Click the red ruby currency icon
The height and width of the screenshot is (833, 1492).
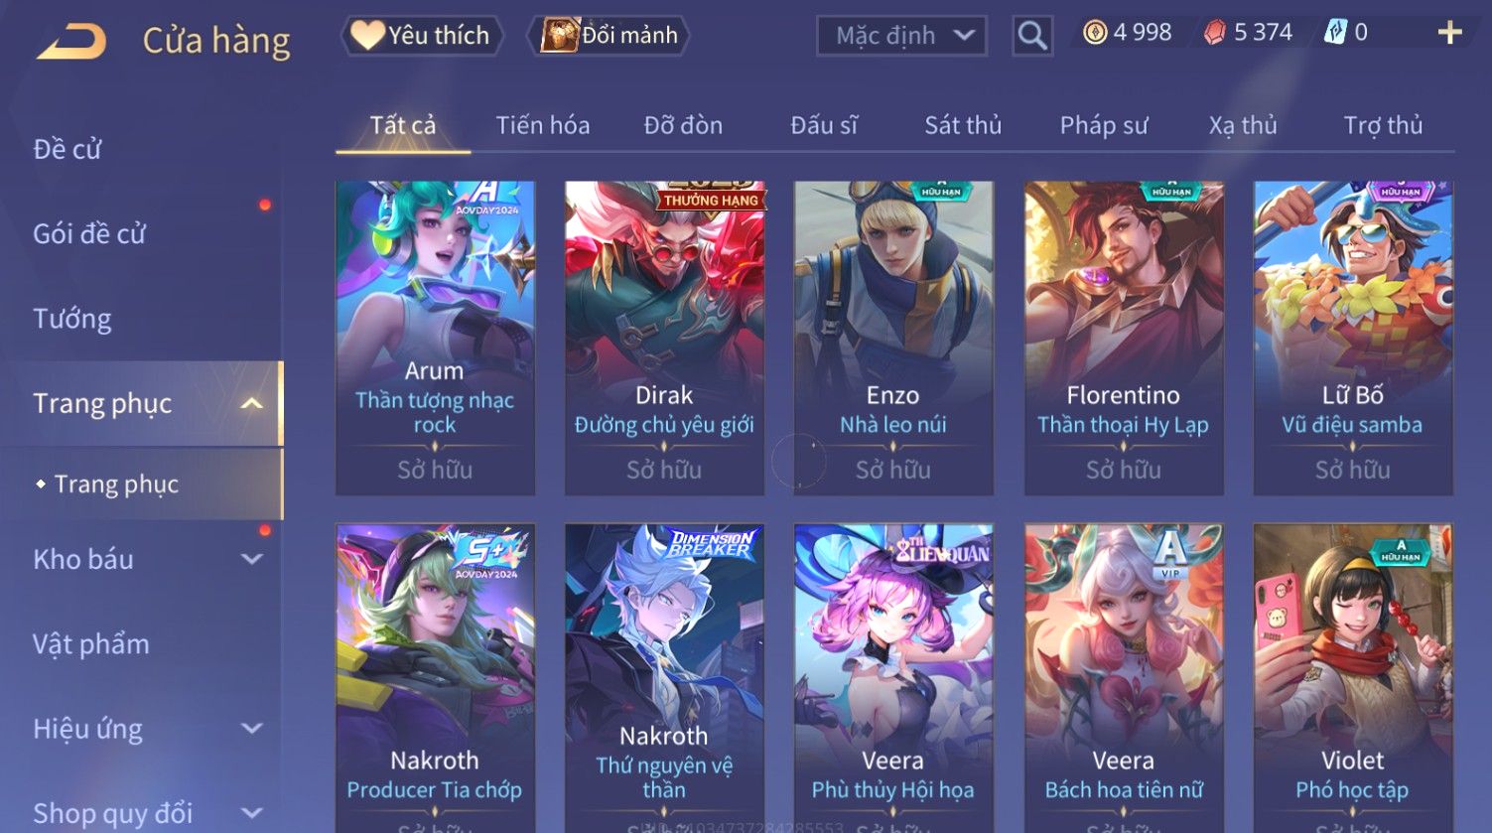(1215, 33)
